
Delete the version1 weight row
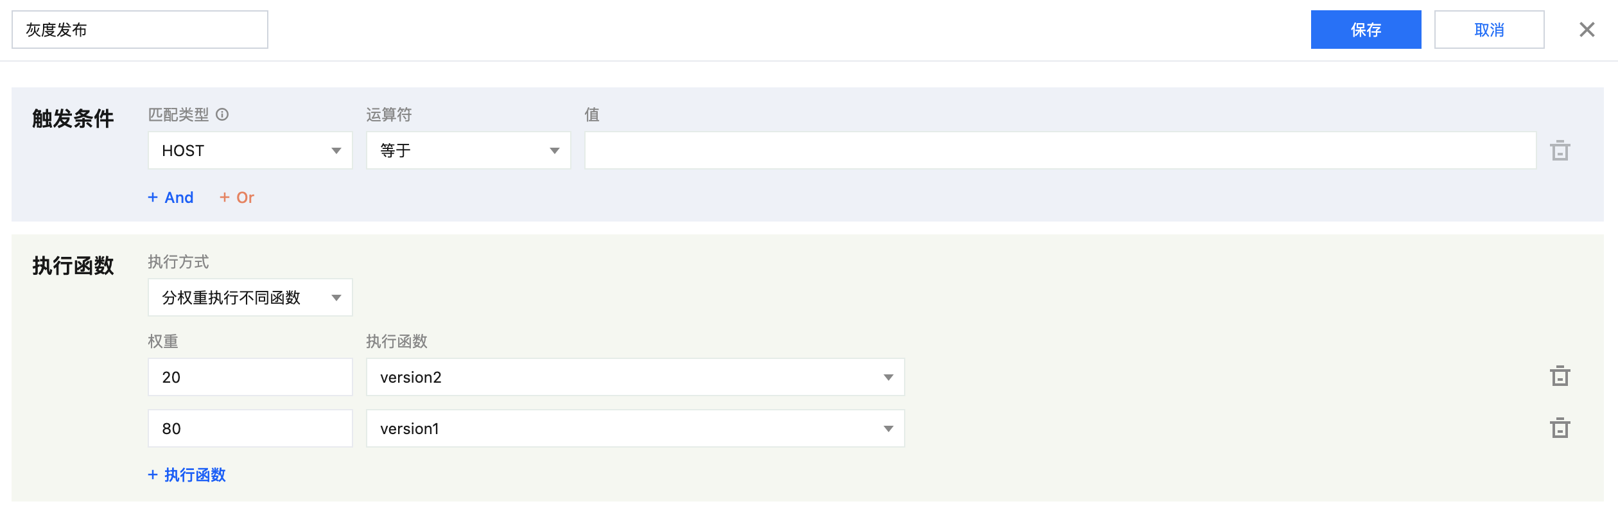pyautogui.click(x=1560, y=428)
